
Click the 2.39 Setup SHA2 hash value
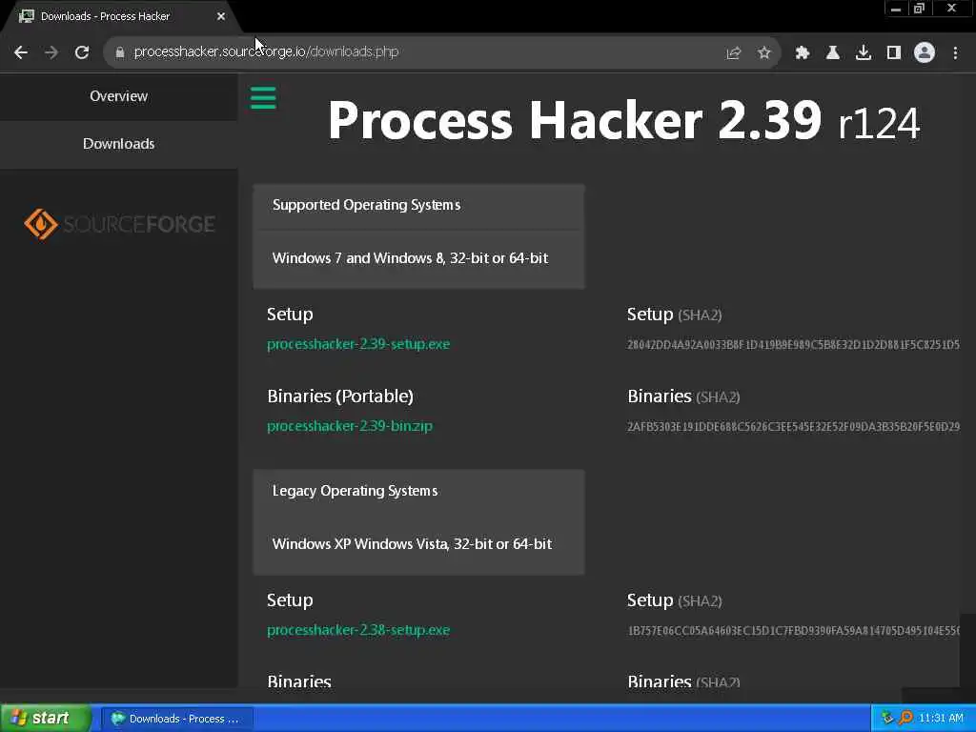click(794, 345)
